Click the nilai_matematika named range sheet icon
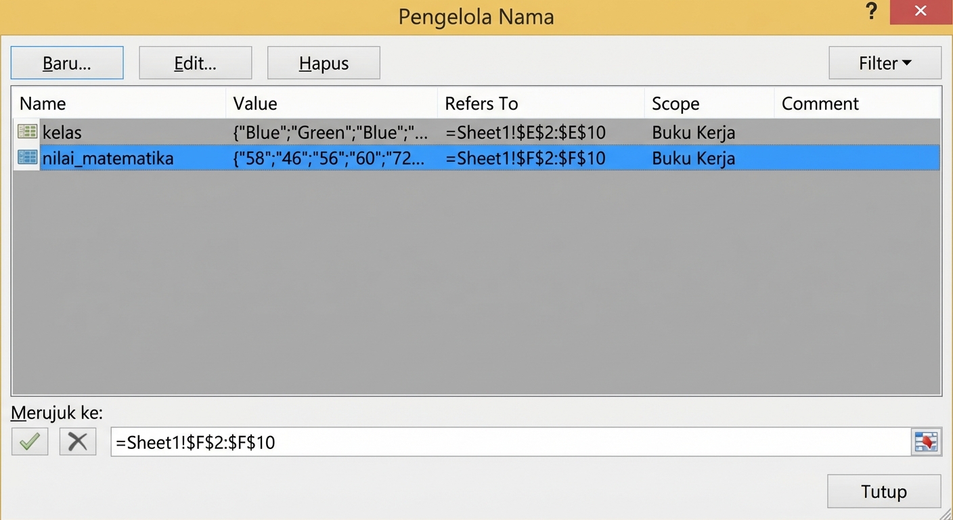The height and width of the screenshot is (520, 953). point(26,157)
